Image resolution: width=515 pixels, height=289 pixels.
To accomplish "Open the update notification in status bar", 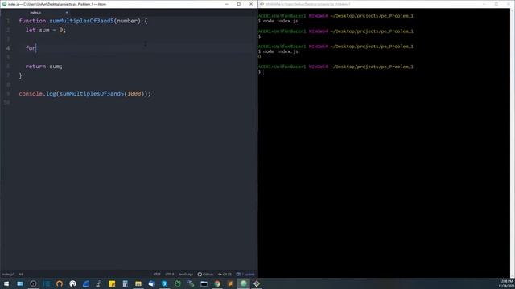I will (245, 275).
